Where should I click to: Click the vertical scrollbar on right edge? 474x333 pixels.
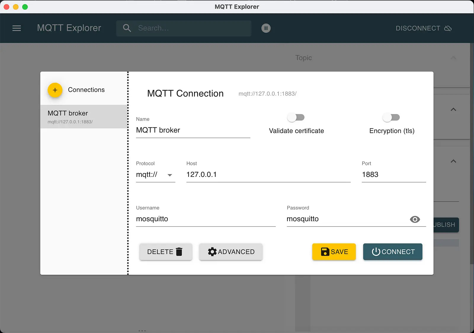tap(472, 154)
